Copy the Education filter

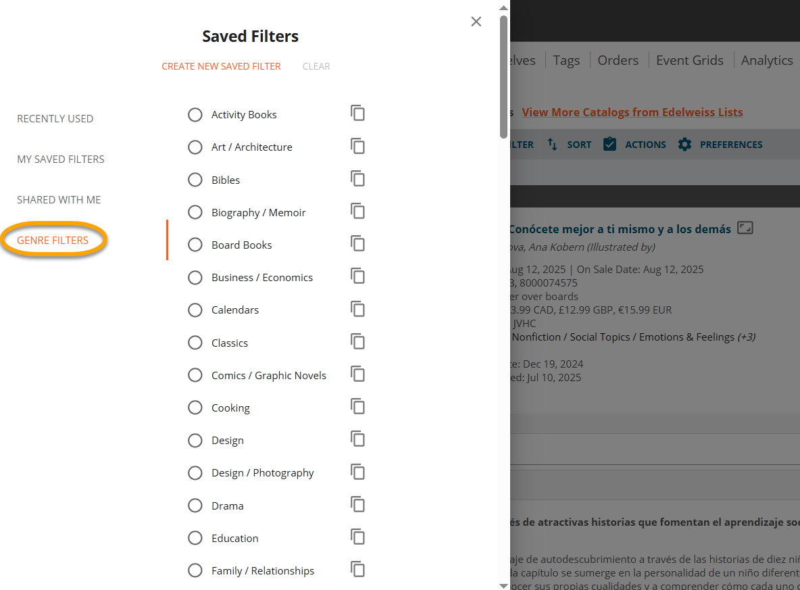pos(357,537)
